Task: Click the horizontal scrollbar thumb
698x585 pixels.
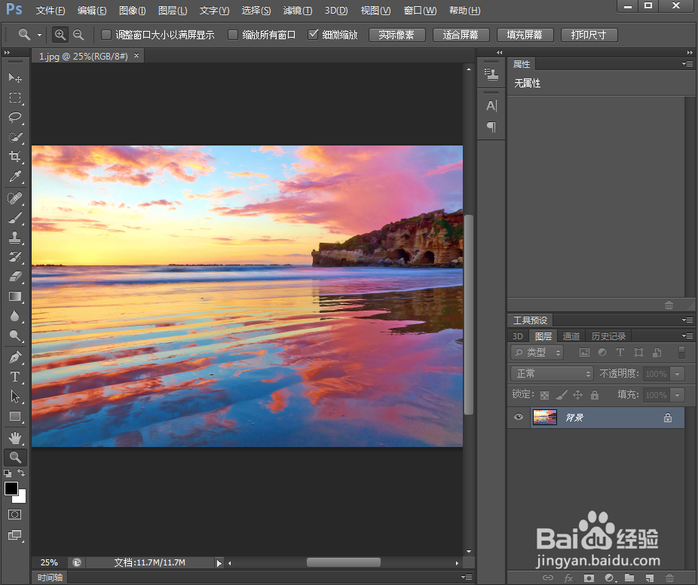Action: (x=344, y=562)
